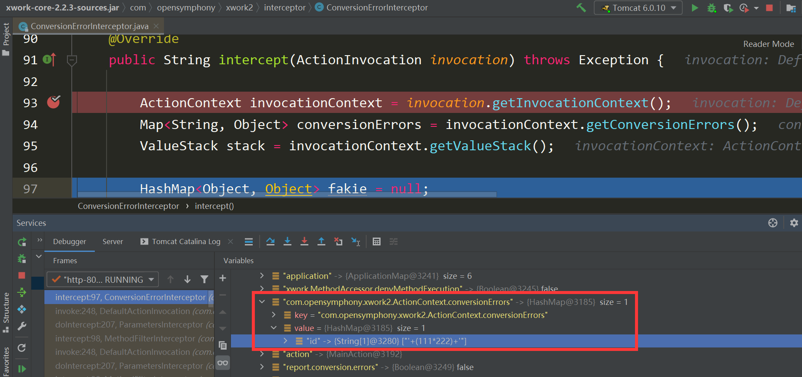
Task: Click the Step Into debugger icon
Action: 287,241
